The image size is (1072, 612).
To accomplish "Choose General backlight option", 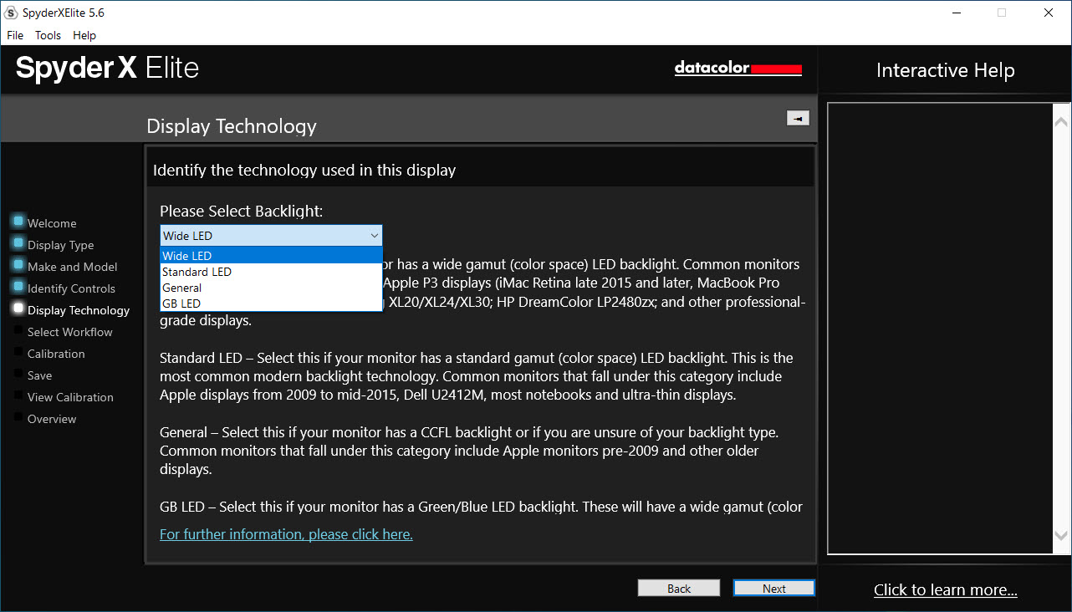I will [x=271, y=288].
